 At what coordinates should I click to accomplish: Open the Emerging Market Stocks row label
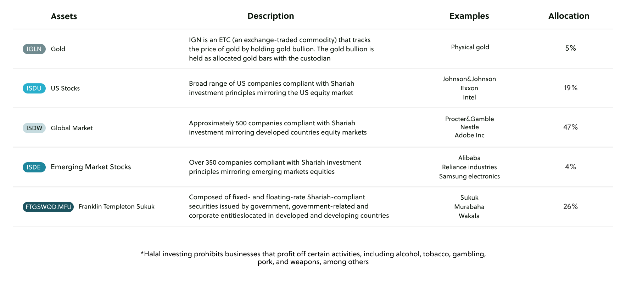(91, 167)
